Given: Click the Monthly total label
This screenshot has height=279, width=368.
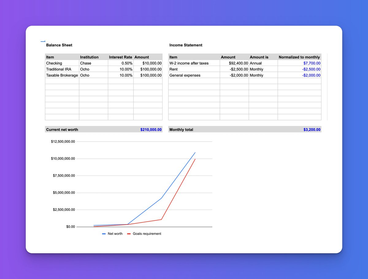Looking at the screenshot, I should [181, 130].
